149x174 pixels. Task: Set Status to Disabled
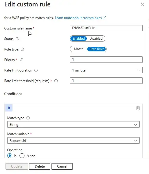coord(96,39)
